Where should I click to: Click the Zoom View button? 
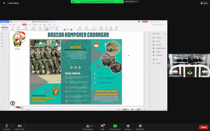click(204, 3)
